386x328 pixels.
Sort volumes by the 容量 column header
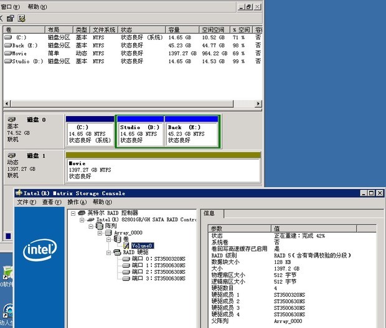[174, 29]
